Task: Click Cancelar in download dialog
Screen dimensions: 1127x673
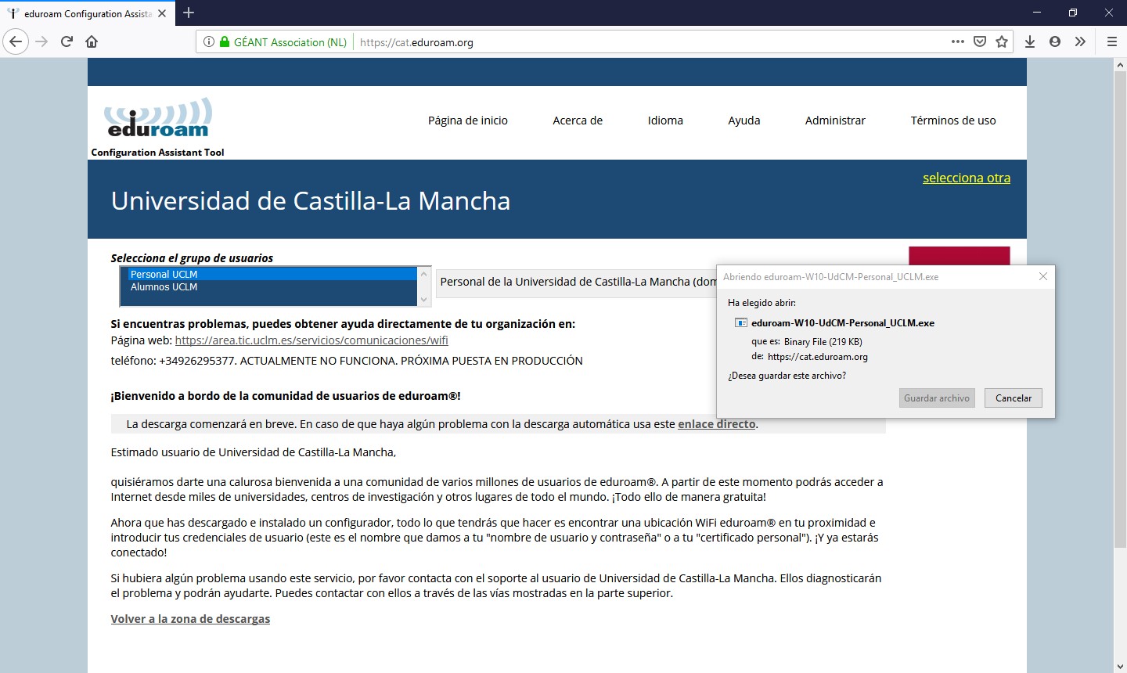Action: (x=1014, y=398)
